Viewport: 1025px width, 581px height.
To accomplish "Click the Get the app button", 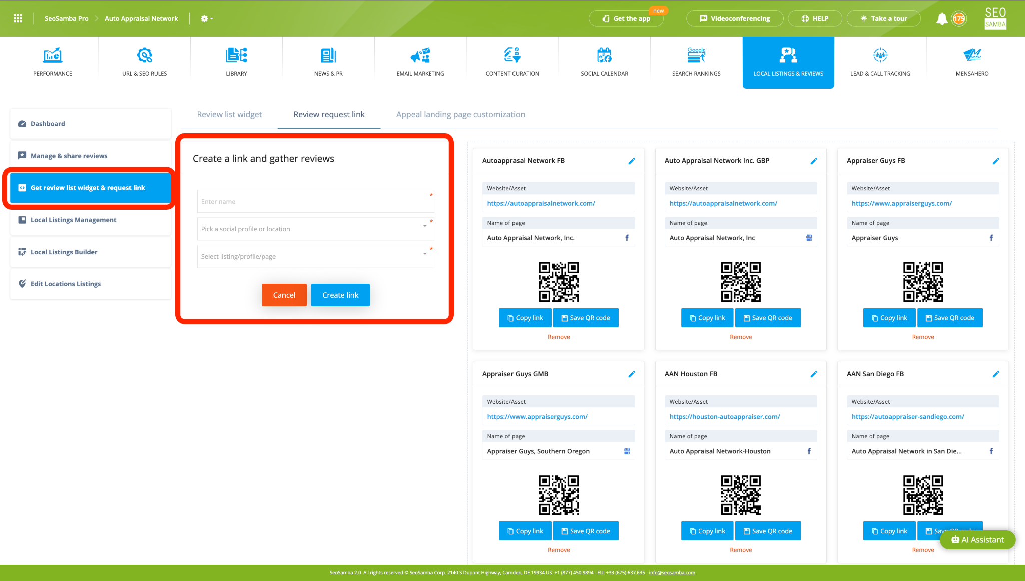I will pos(626,18).
